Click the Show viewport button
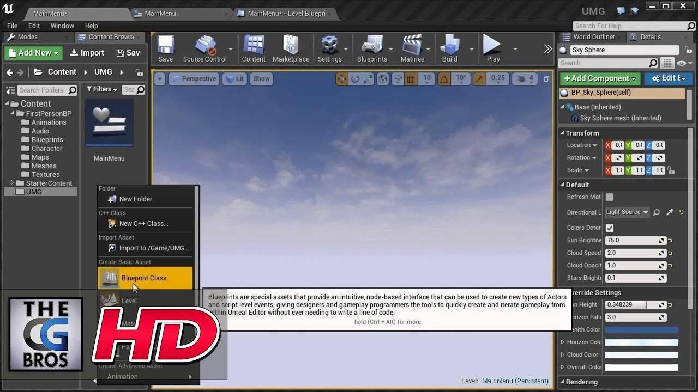The width and height of the screenshot is (698, 392). (x=261, y=79)
